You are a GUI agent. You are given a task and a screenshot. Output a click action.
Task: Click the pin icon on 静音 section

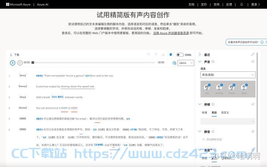(253, 131)
